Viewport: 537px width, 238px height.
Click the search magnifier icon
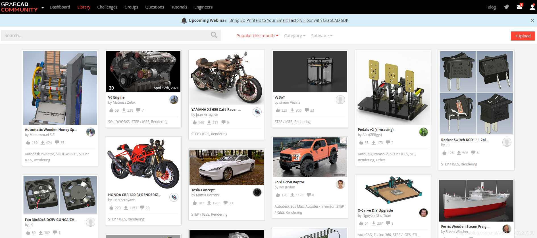[x=214, y=35]
